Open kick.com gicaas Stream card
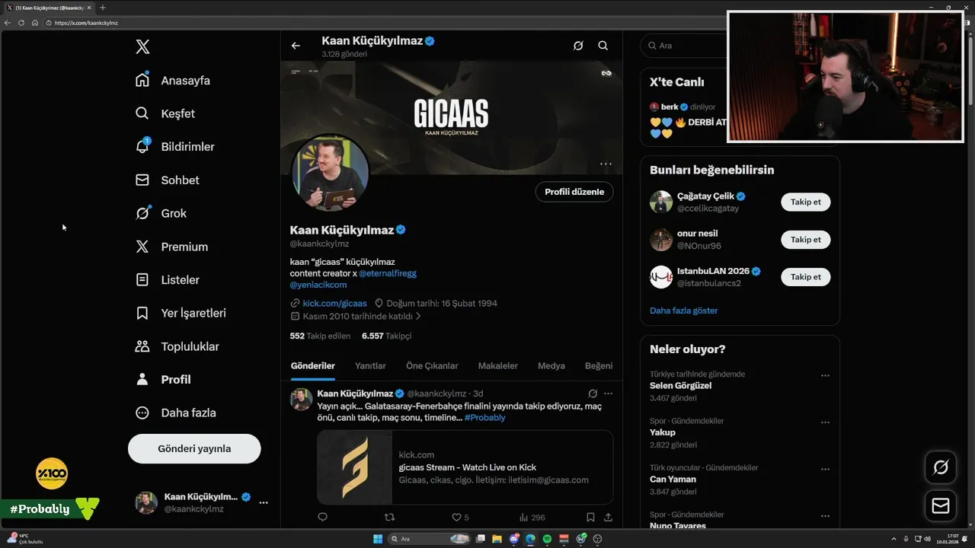The width and height of the screenshot is (975, 548). [x=465, y=467]
